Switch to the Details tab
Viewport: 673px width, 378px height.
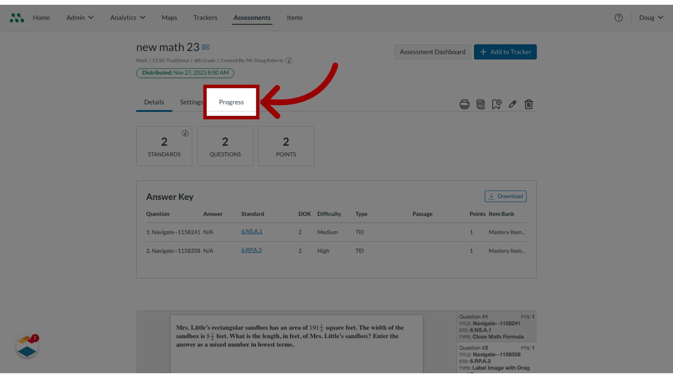154,101
